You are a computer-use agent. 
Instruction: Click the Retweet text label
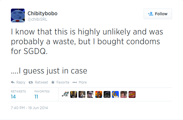pyautogui.click(x=41, y=82)
